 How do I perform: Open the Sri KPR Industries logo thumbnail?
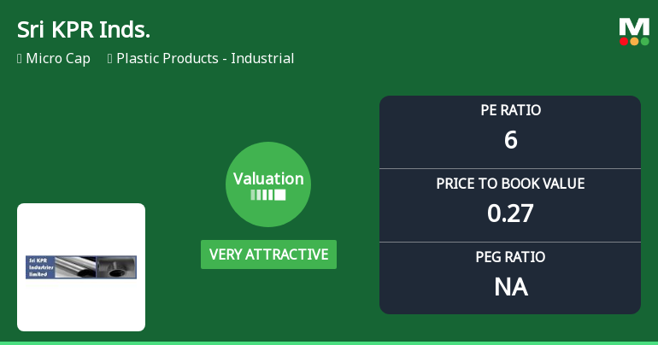tap(81, 267)
